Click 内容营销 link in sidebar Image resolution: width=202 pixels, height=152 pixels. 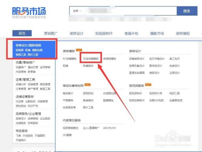click(21, 72)
